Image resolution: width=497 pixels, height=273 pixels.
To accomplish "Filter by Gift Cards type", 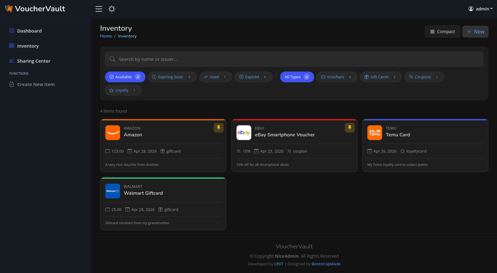I will (381, 77).
